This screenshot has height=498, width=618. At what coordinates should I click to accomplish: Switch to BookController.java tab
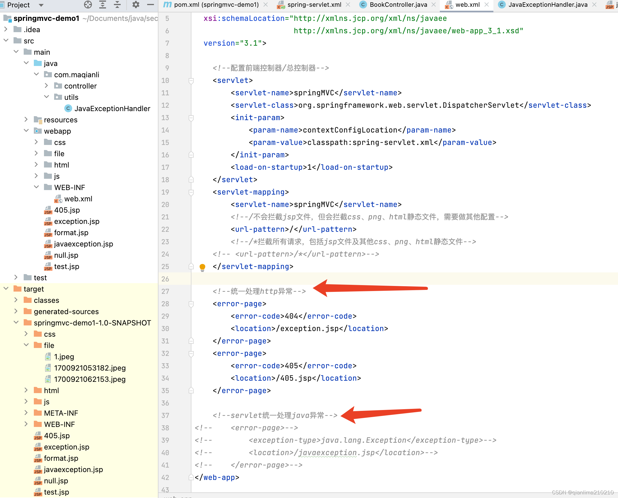click(398, 5)
